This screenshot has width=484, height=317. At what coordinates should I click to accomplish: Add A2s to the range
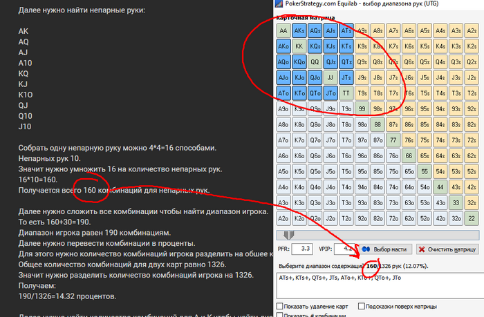[x=472, y=30]
